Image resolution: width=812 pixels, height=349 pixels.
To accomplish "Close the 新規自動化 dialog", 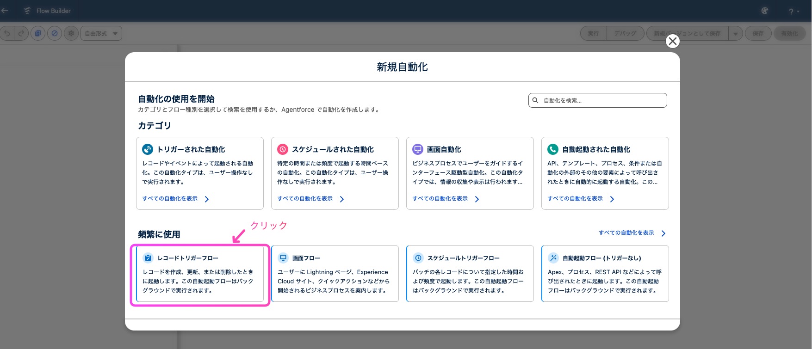I will [x=672, y=41].
